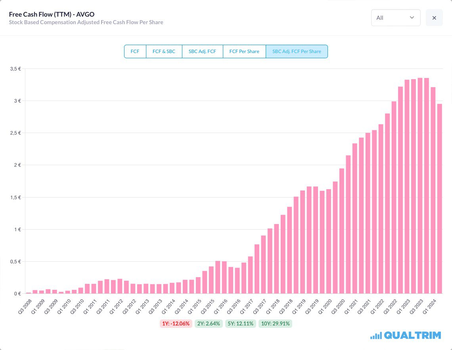Click the chevron arrow in range dropdown
Screen dimensions: 452x350
coord(412,18)
